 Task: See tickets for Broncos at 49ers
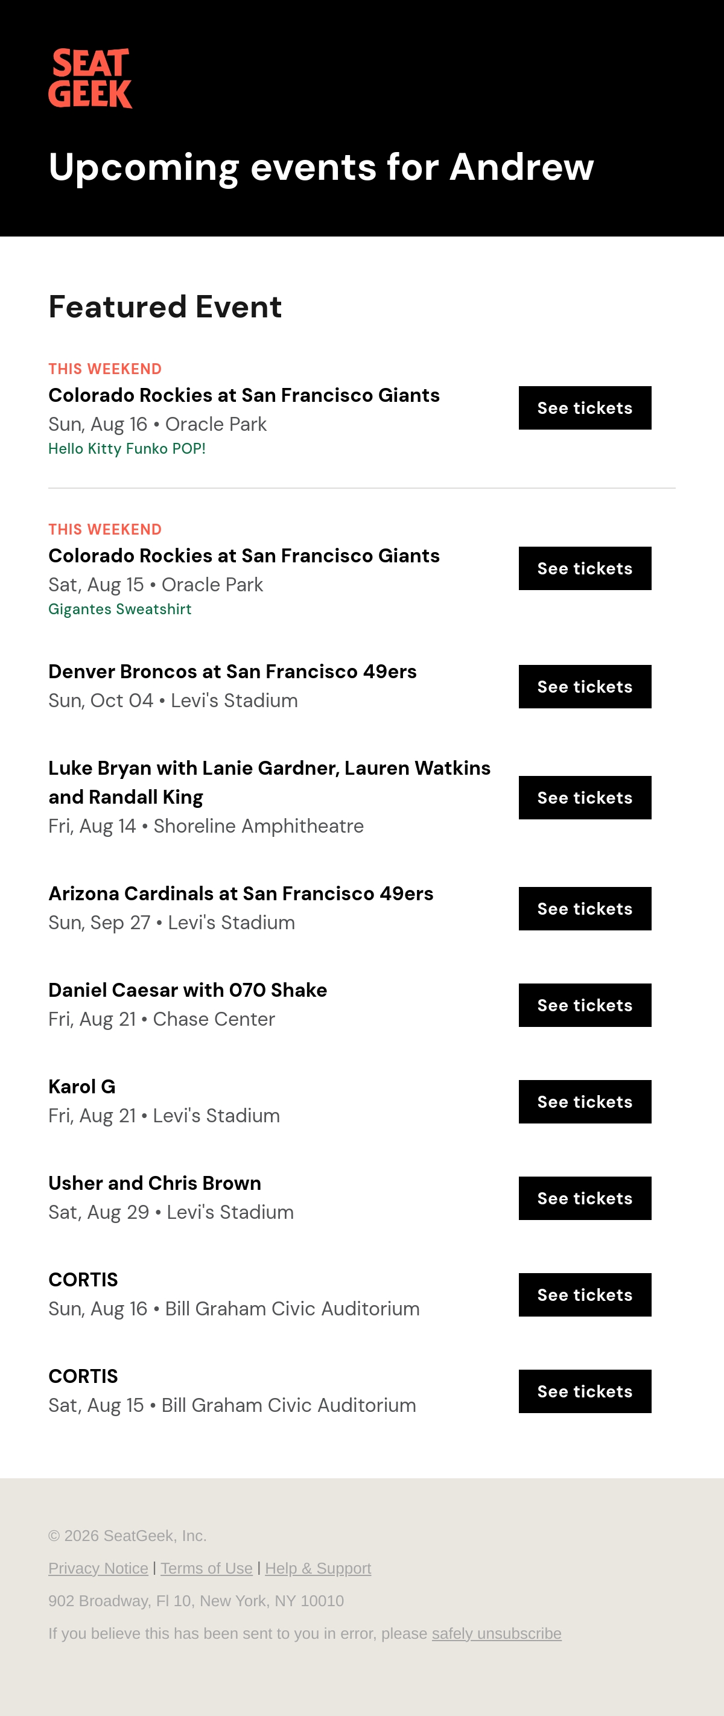[585, 686]
